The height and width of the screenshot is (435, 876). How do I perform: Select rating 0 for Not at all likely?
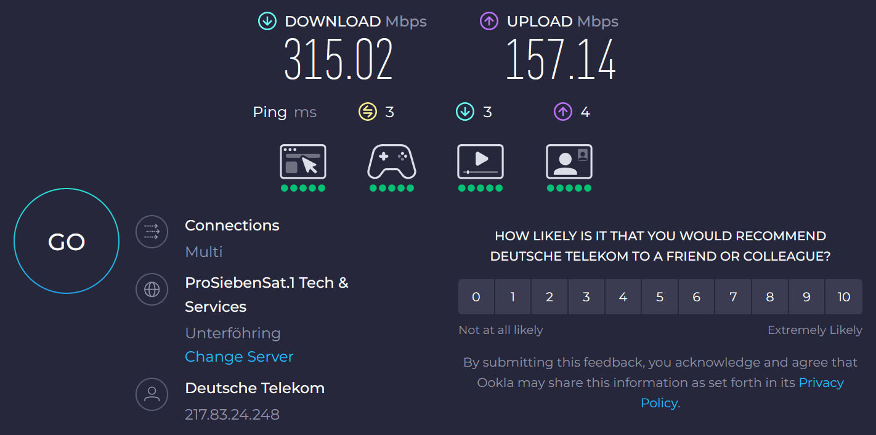point(476,297)
